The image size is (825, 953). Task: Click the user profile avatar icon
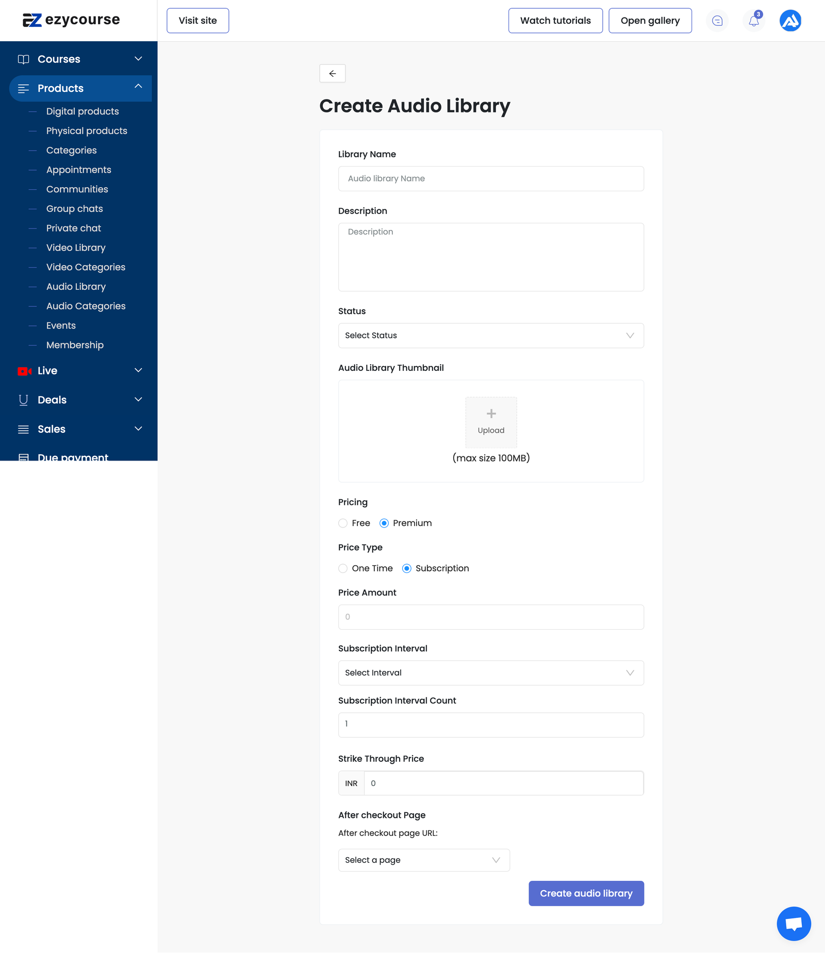click(790, 21)
